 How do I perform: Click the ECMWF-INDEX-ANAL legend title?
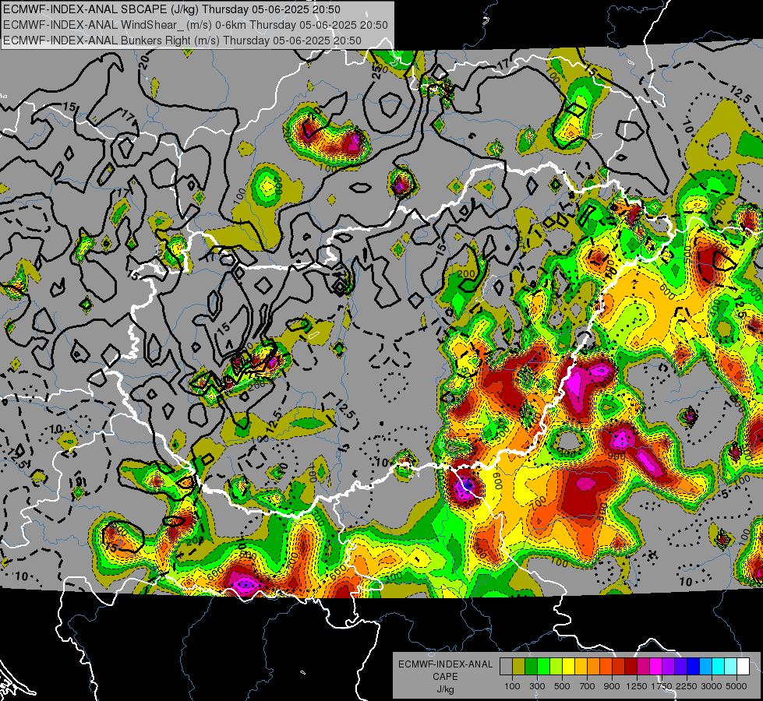(445, 664)
